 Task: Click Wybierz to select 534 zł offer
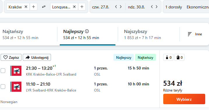(184, 99)
